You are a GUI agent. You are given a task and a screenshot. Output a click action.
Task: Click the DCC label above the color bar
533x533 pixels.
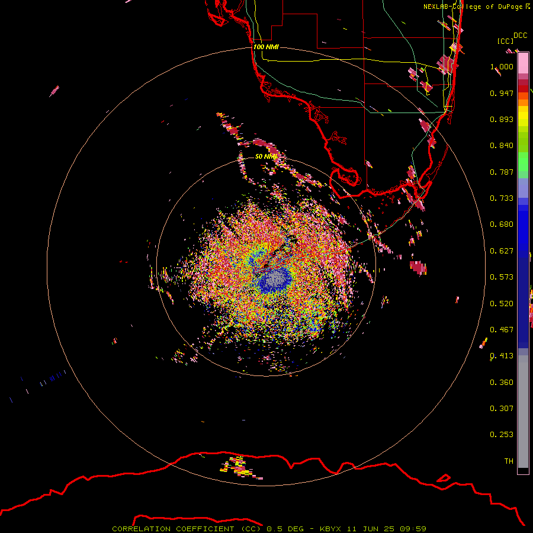coord(521,36)
